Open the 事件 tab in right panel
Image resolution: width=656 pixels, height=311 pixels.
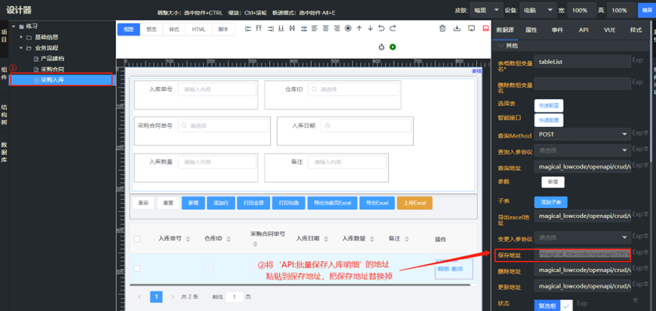click(557, 30)
